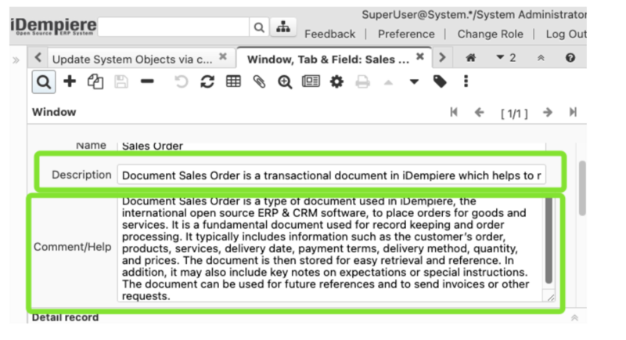Click the Zoom Across icon
This screenshot has width=626, height=340.
tap(285, 81)
